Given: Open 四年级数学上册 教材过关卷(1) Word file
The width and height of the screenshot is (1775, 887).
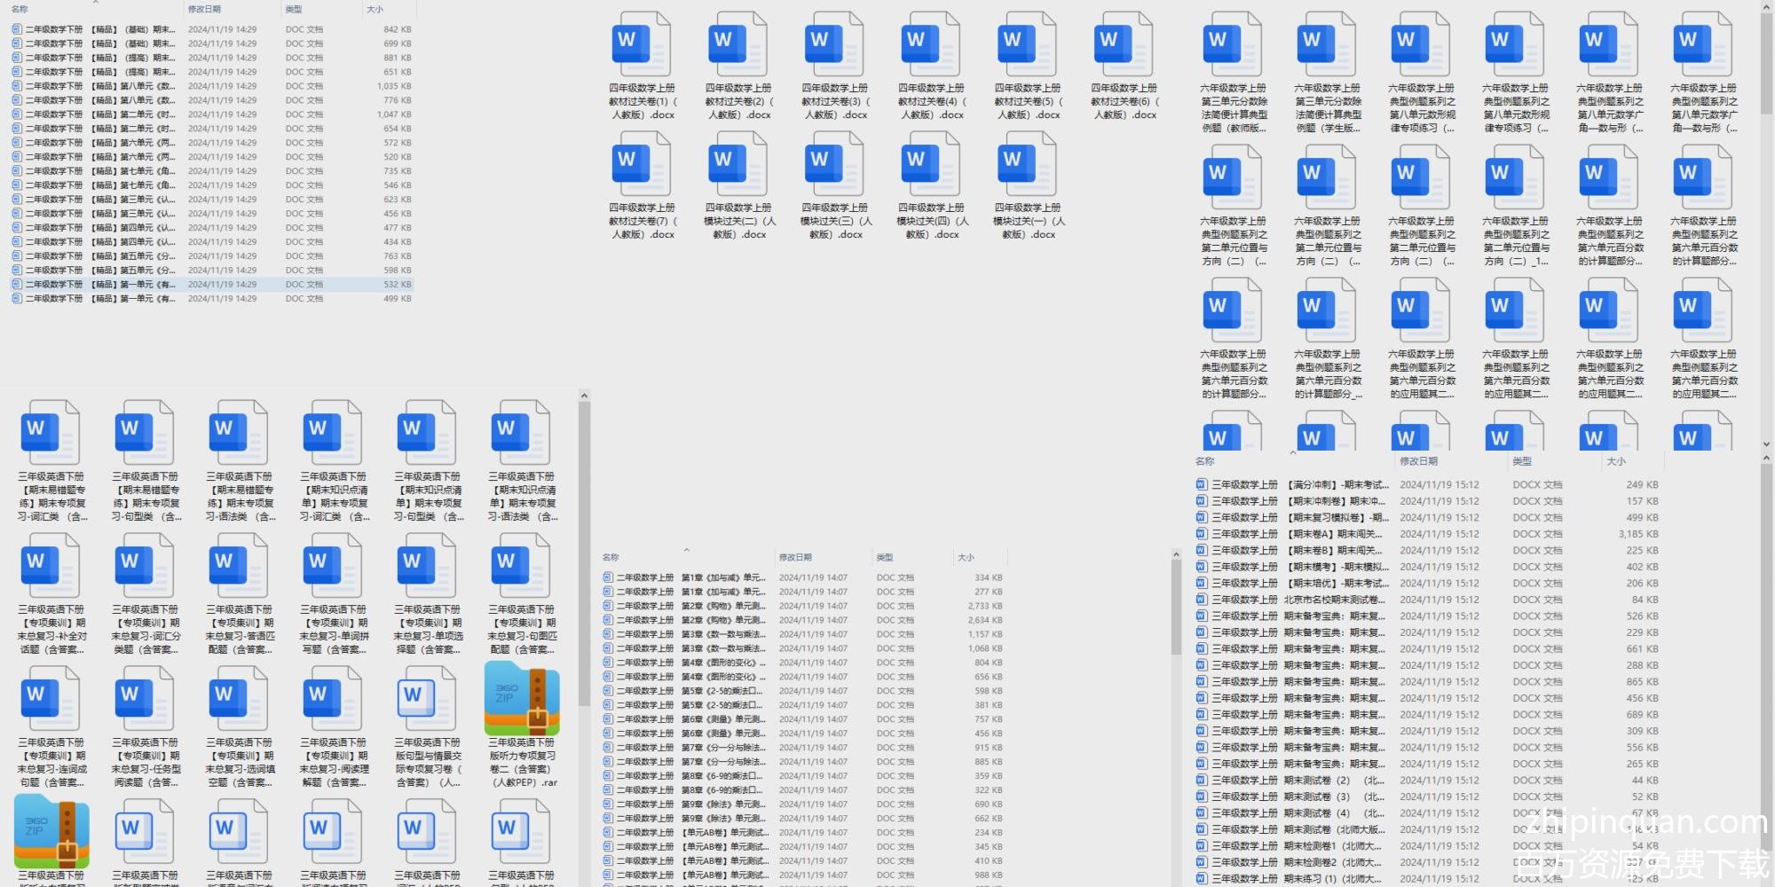Looking at the screenshot, I should point(642,44).
